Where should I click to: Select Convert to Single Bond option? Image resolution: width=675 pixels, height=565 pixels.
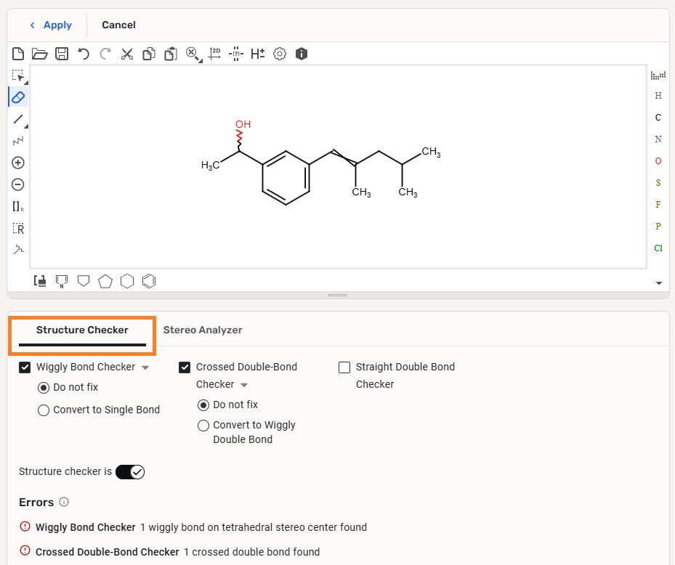[44, 410]
